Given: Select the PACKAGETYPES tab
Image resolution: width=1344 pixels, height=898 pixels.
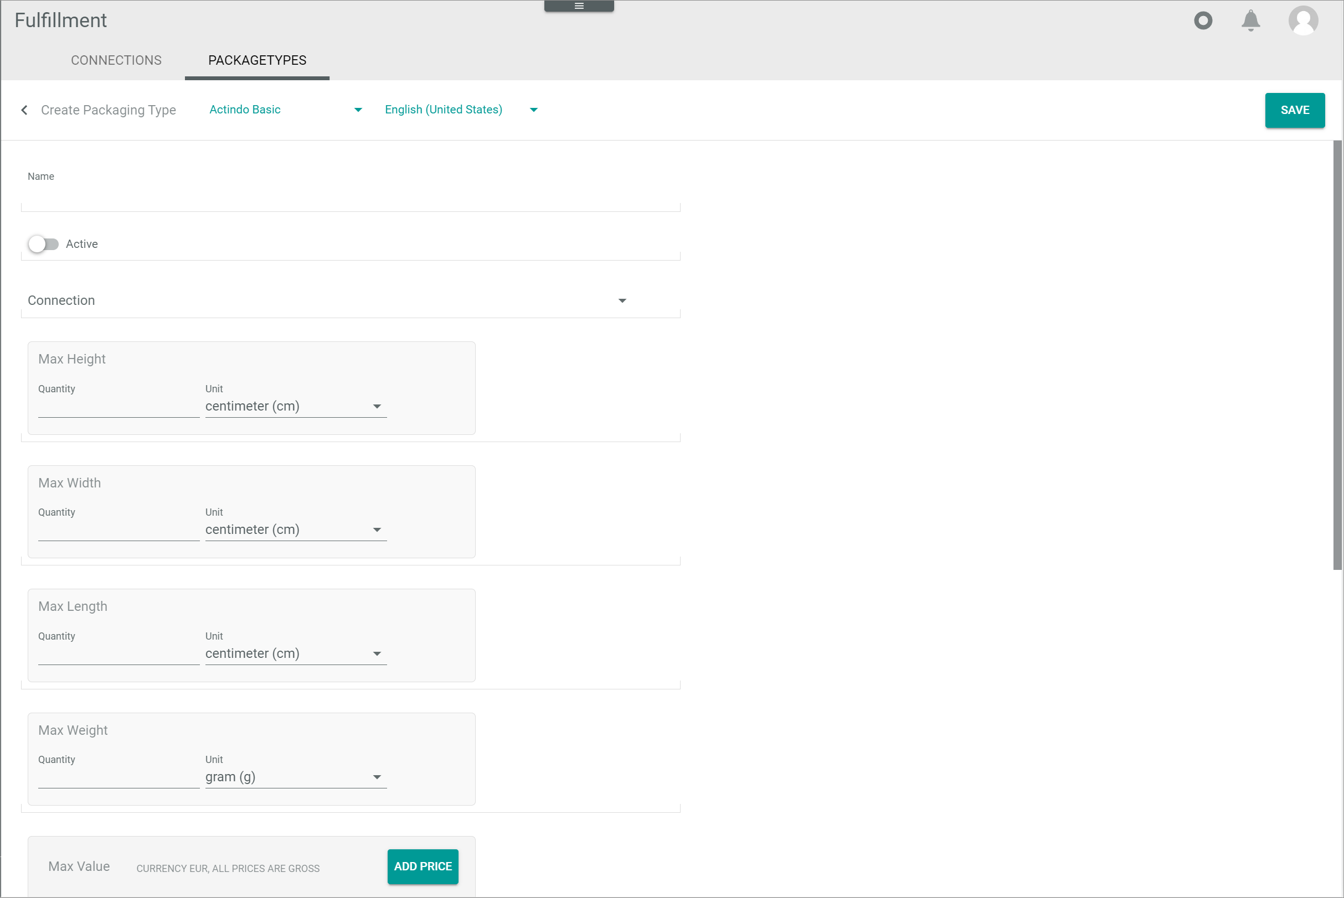Looking at the screenshot, I should pyautogui.click(x=258, y=60).
